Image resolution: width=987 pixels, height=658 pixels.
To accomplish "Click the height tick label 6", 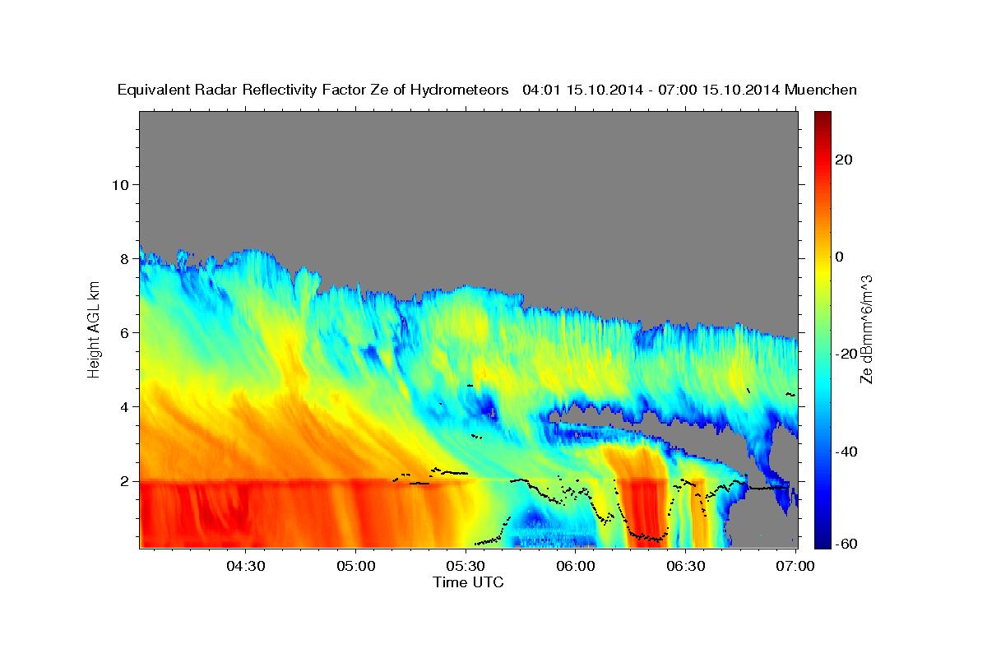I will [123, 332].
